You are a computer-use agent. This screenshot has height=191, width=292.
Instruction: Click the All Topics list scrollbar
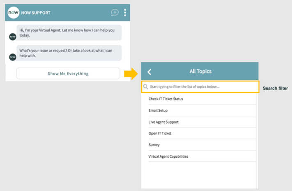pos(258,141)
